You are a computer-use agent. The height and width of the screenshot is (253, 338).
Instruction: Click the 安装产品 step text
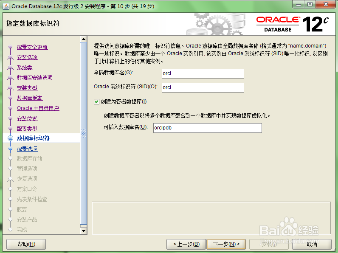[27, 219]
